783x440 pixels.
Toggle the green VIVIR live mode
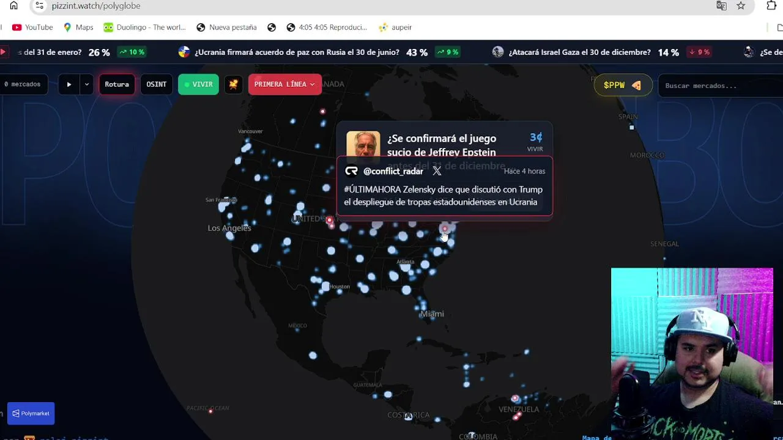pos(198,84)
